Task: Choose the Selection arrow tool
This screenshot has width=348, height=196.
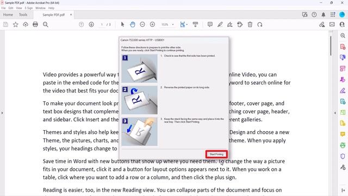Action: pyautogui.click(x=122, y=24)
